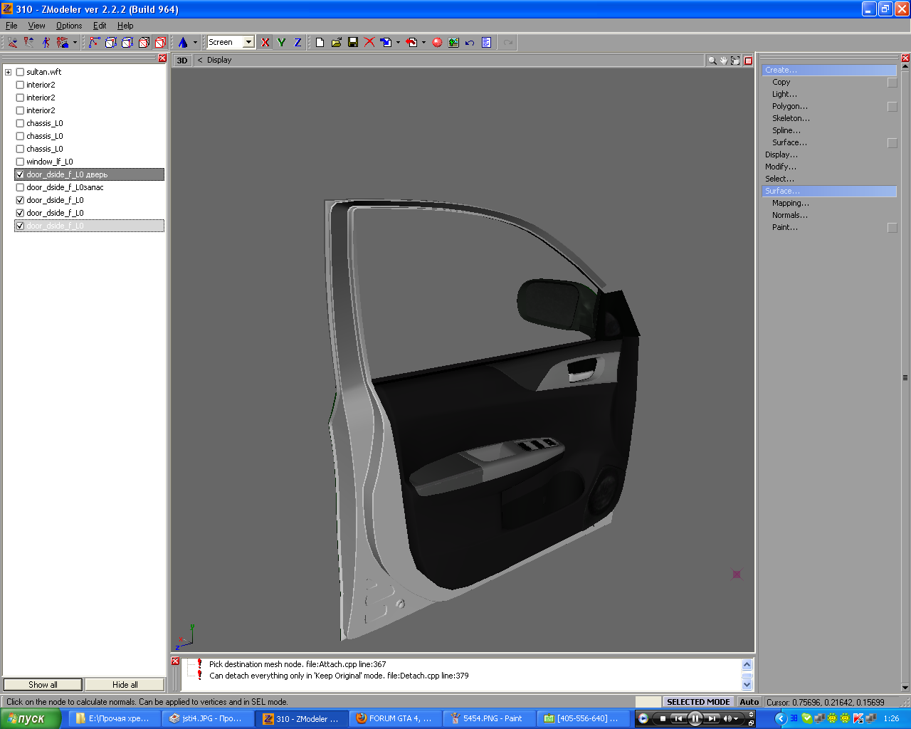Screen dimensions: 911x729
Task: Uncheck the door_dside_f_L0 дверь checkbox
Action: point(20,174)
